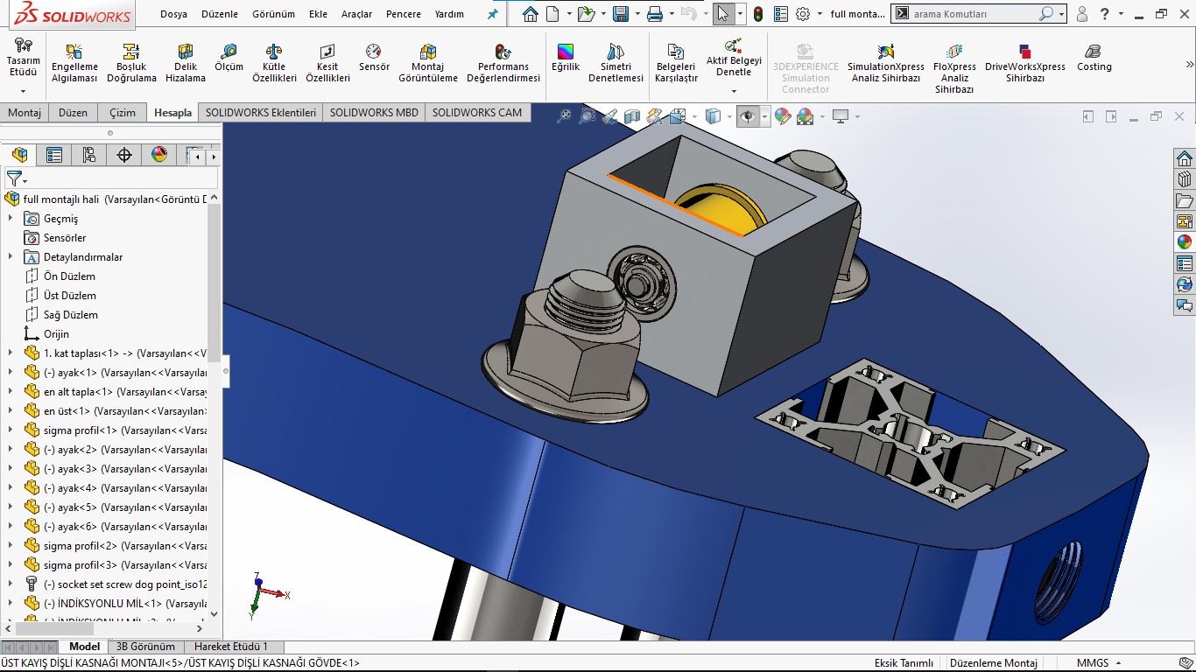Viewport: 1196px width, 672px height.
Task: Expand the Detaylandırmalar node
Action: [11, 257]
